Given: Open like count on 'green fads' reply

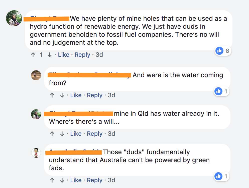Looking at the screenshot, I should point(221,176).
